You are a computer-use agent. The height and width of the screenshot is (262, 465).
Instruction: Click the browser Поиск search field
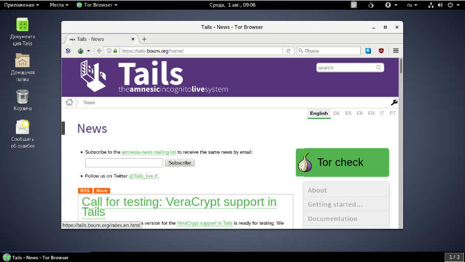329,51
